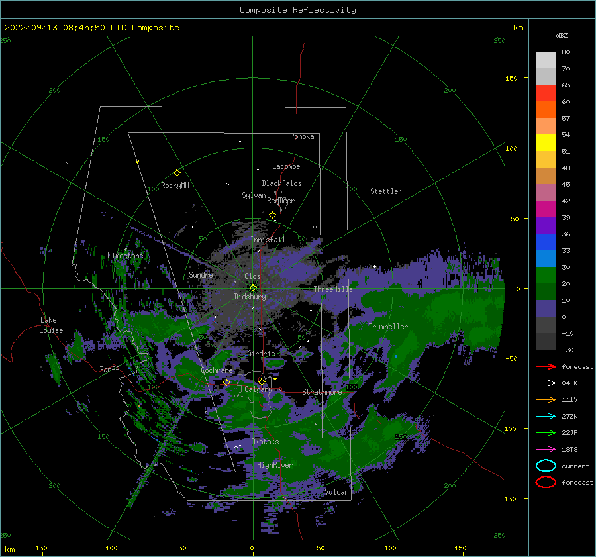Click the Innisfail label
The height and width of the screenshot is (557, 596).
[268, 240]
